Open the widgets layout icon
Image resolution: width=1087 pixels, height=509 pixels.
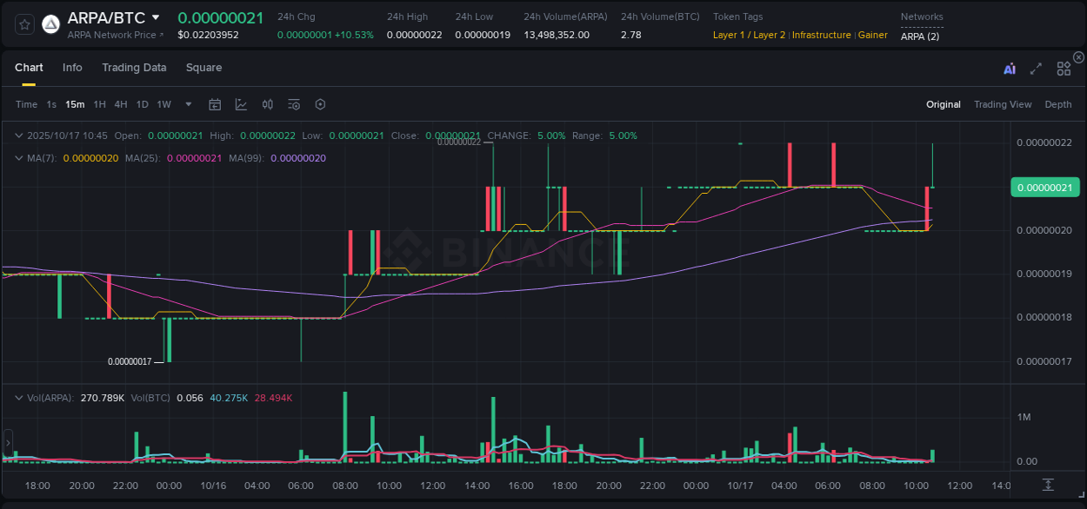coord(1064,69)
